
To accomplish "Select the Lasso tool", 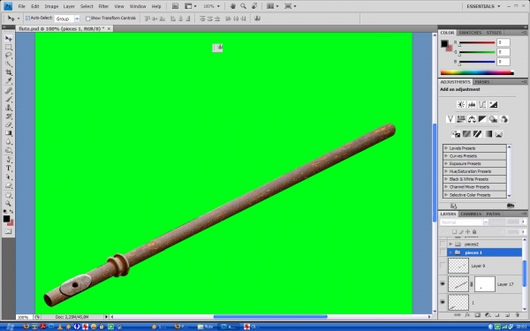I will point(9,56).
